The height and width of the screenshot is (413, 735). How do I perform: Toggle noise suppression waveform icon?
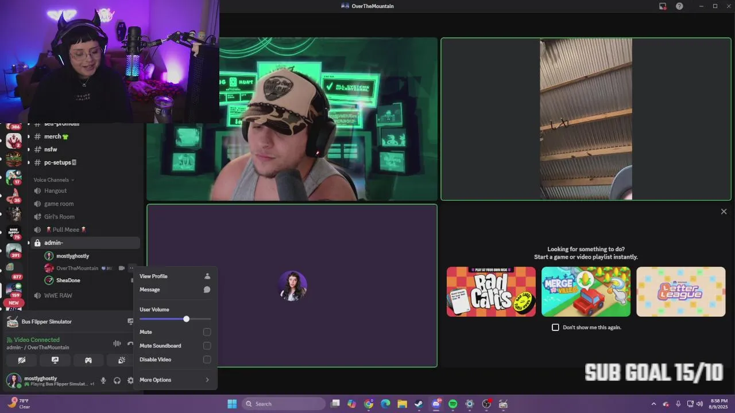coord(117,344)
